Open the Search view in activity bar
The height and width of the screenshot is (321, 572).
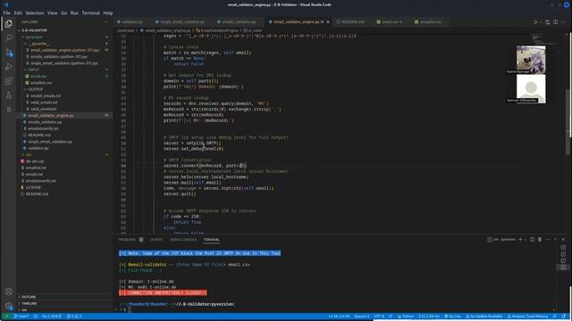9,37
